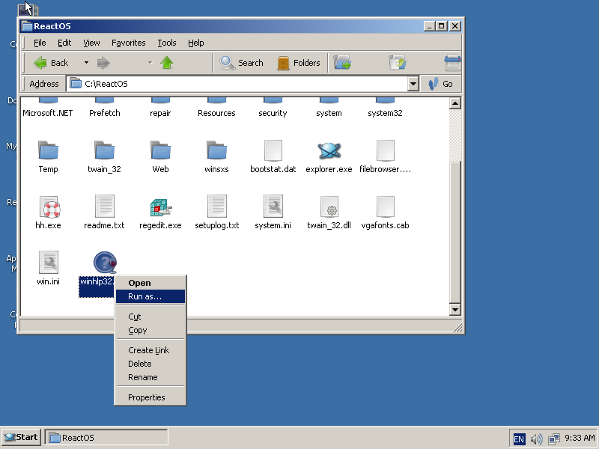
Task: Select the security folder label
Action: [273, 114]
